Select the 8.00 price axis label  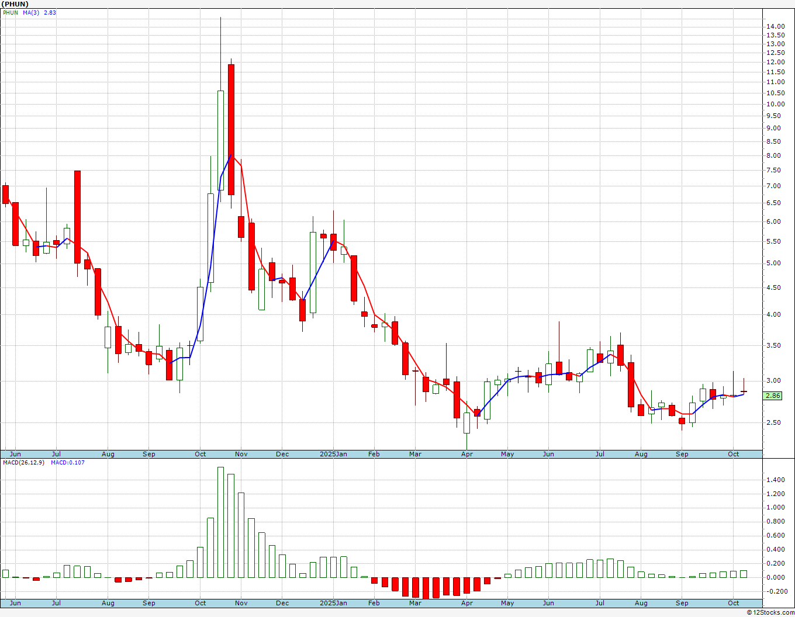tap(774, 156)
